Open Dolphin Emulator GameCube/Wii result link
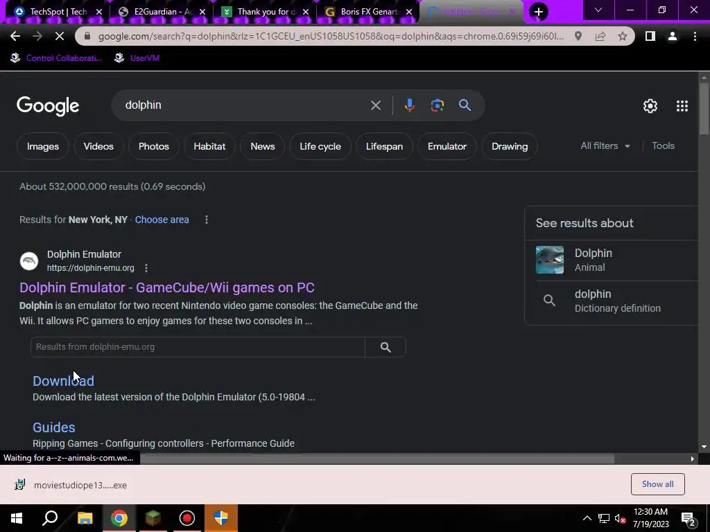This screenshot has width=710, height=532. (167, 287)
